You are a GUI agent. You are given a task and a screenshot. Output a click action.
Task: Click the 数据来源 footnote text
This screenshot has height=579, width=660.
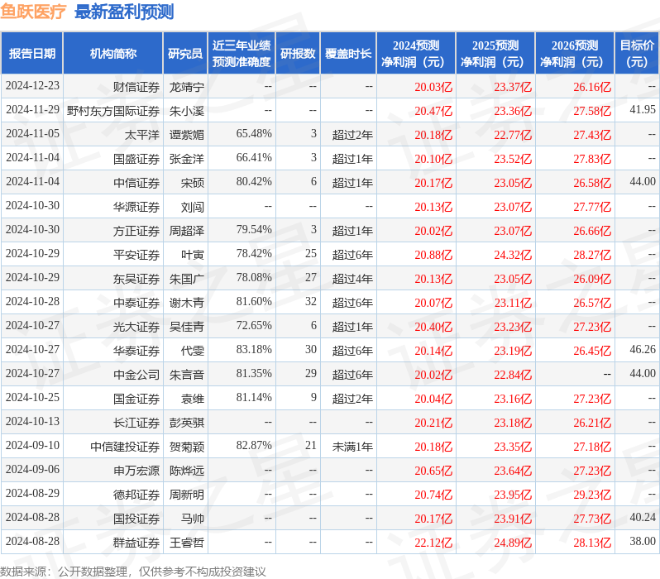click(133, 572)
